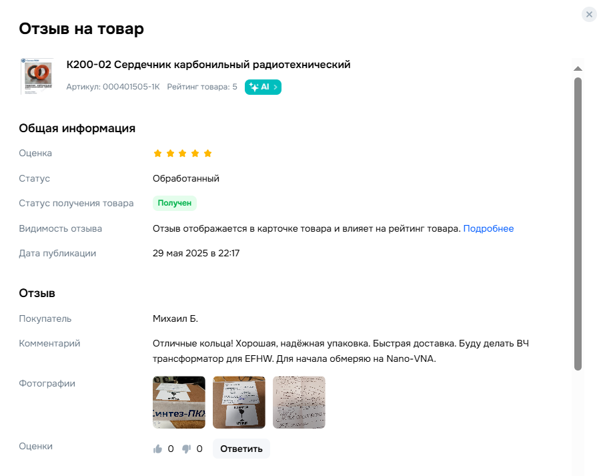
Task: Open first review photo with Синтез-ПКЖ
Action: click(x=179, y=402)
